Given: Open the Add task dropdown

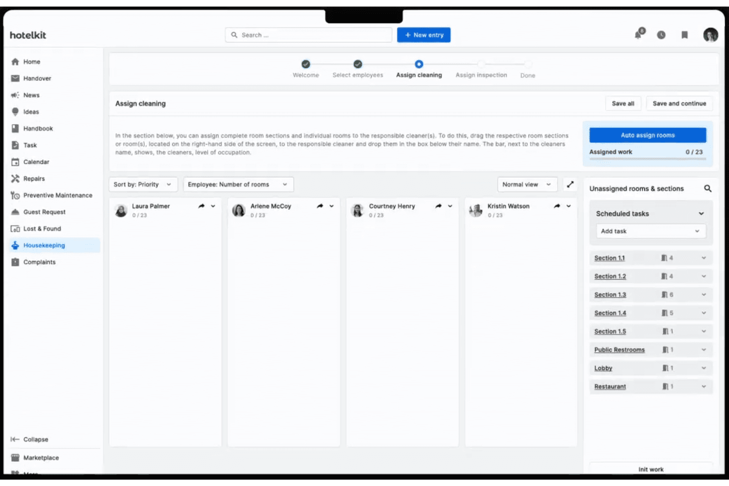Looking at the screenshot, I should [x=651, y=231].
